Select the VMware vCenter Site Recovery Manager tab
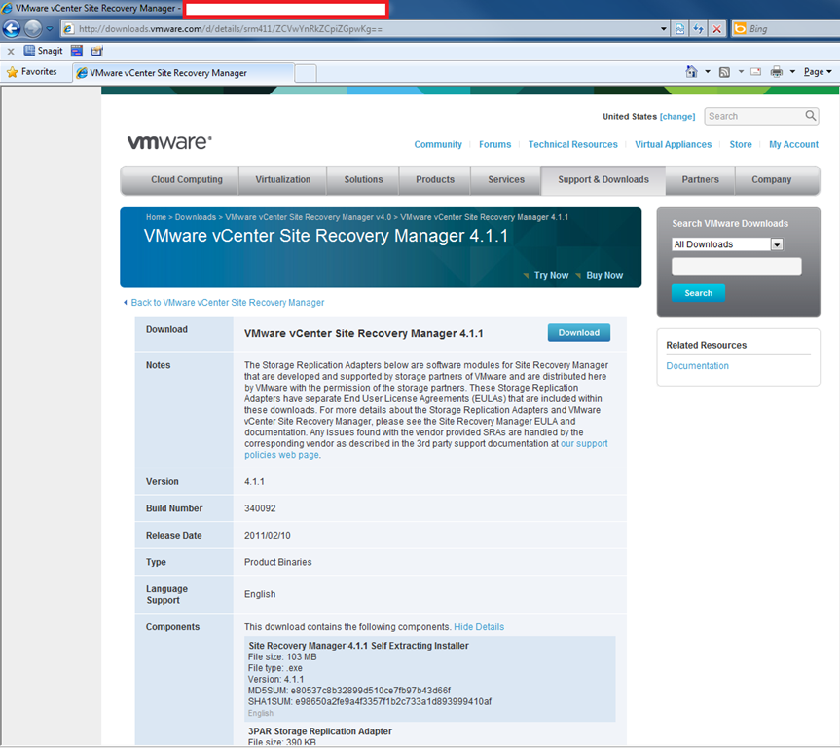This screenshot has height=748, width=840. pos(183,73)
